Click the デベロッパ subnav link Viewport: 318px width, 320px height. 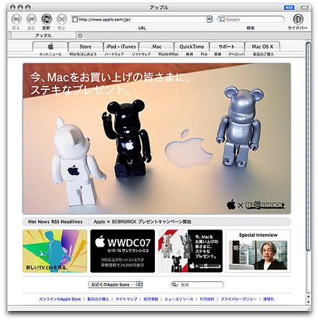[236, 54]
